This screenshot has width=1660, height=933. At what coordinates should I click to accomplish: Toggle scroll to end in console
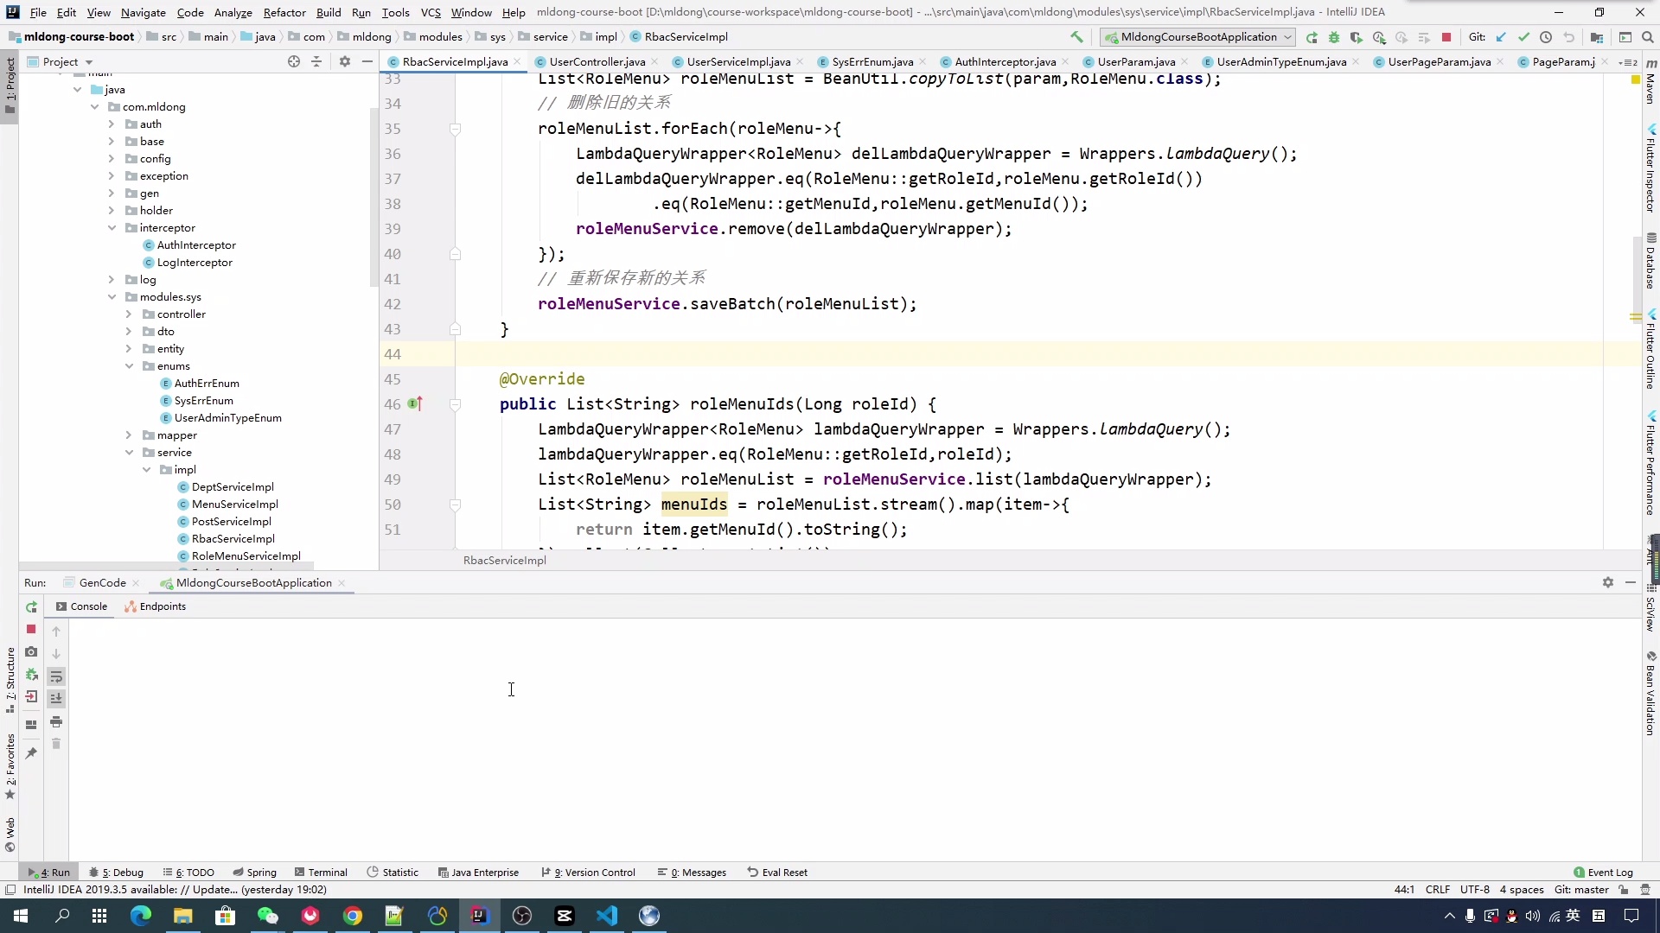(x=56, y=698)
